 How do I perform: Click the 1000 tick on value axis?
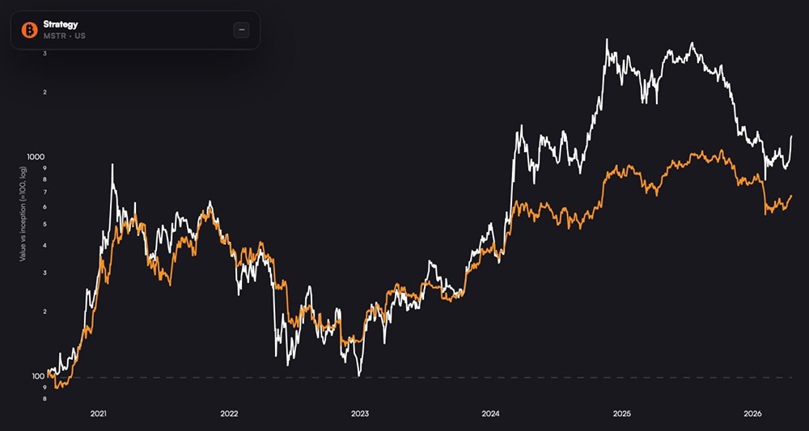tap(37, 156)
